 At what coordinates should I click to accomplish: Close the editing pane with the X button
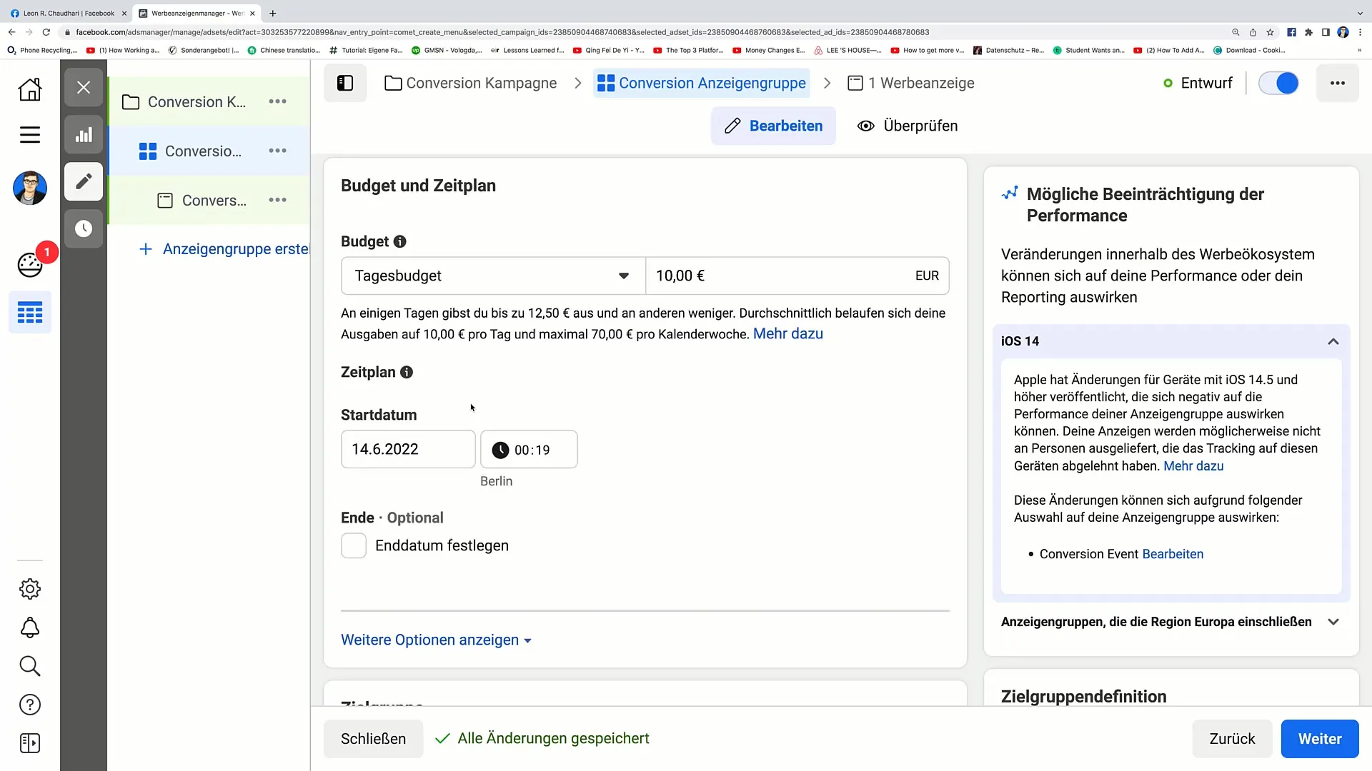84,87
